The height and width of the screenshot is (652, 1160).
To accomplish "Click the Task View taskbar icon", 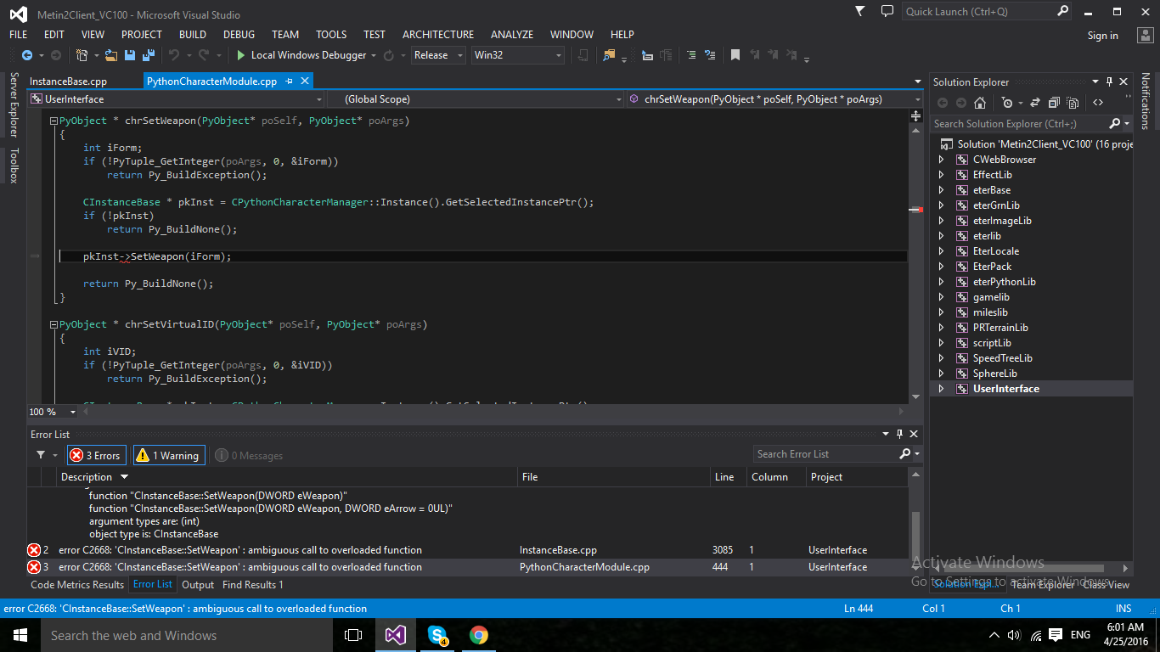I will (x=353, y=635).
